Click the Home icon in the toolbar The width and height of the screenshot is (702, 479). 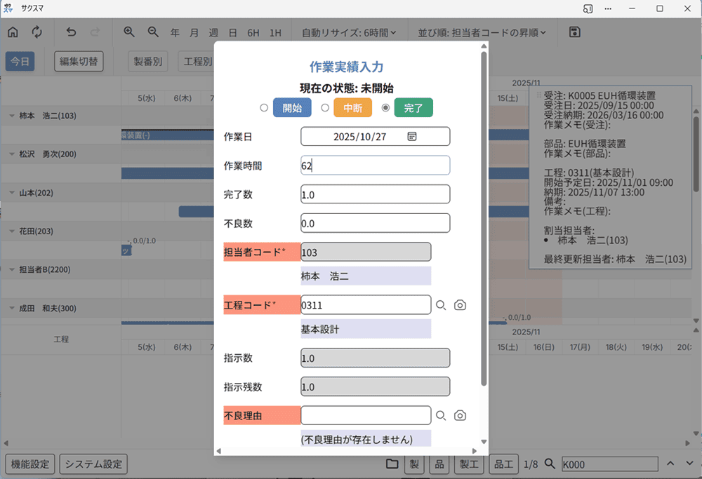pos(12,32)
